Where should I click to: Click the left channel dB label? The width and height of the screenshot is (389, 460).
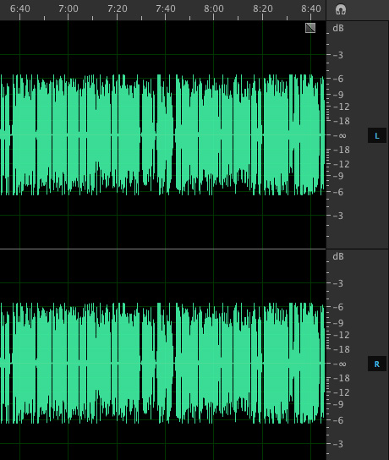click(x=338, y=28)
